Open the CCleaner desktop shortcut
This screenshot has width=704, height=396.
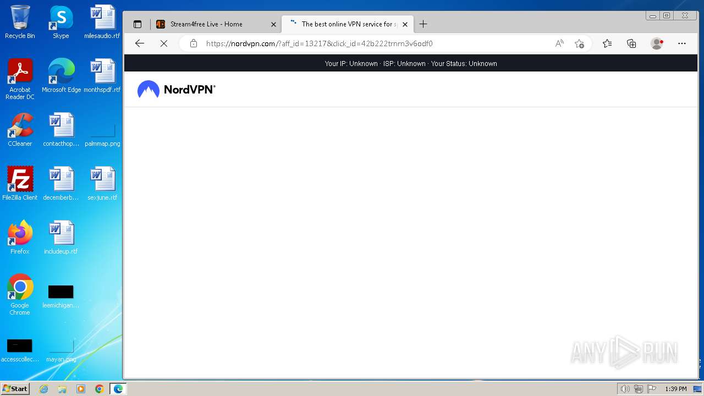tap(20, 129)
